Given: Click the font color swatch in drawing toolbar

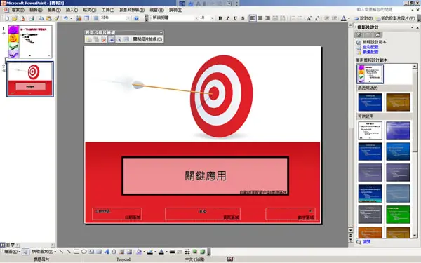Looking at the screenshot, I should [x=161, y=252].
